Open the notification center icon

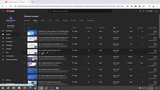tap(156, 88)
